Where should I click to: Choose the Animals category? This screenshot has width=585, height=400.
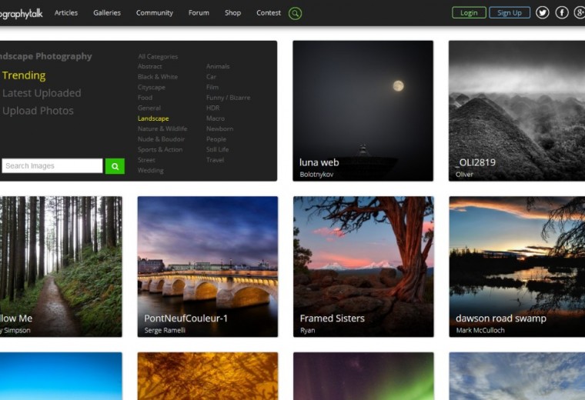[218, 66]
